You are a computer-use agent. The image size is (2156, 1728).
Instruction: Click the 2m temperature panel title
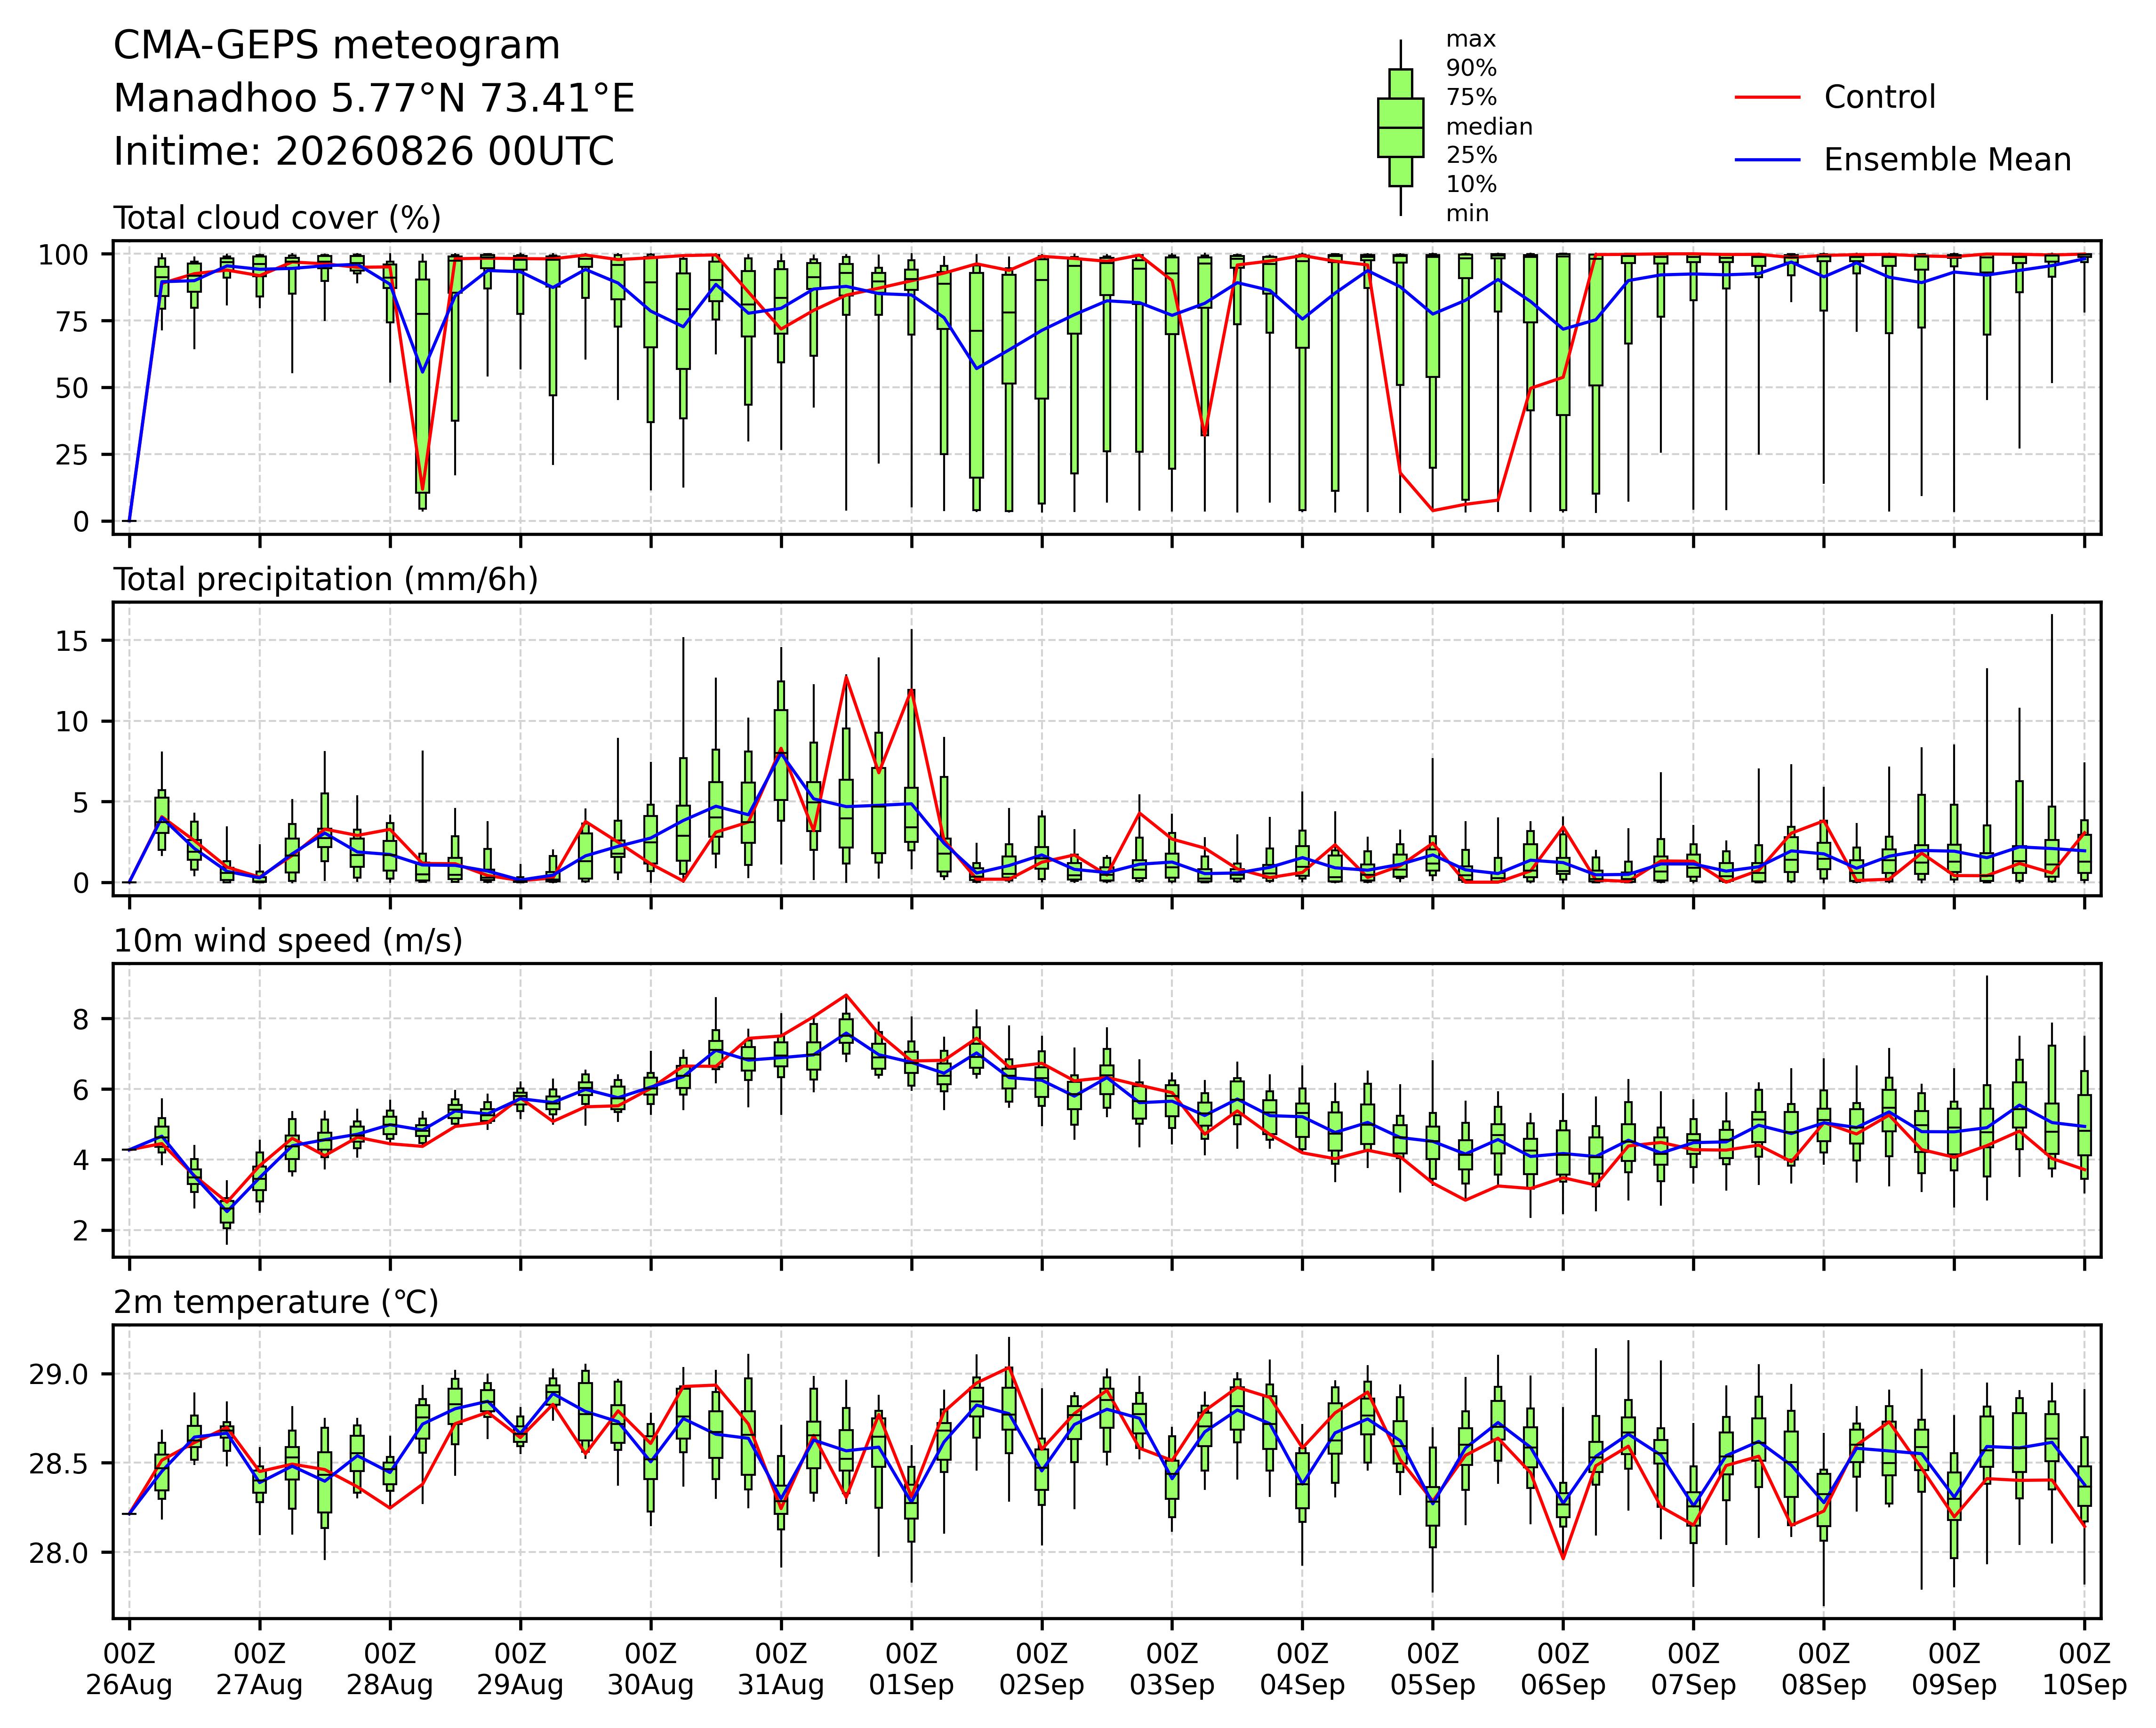point(276,1302)
